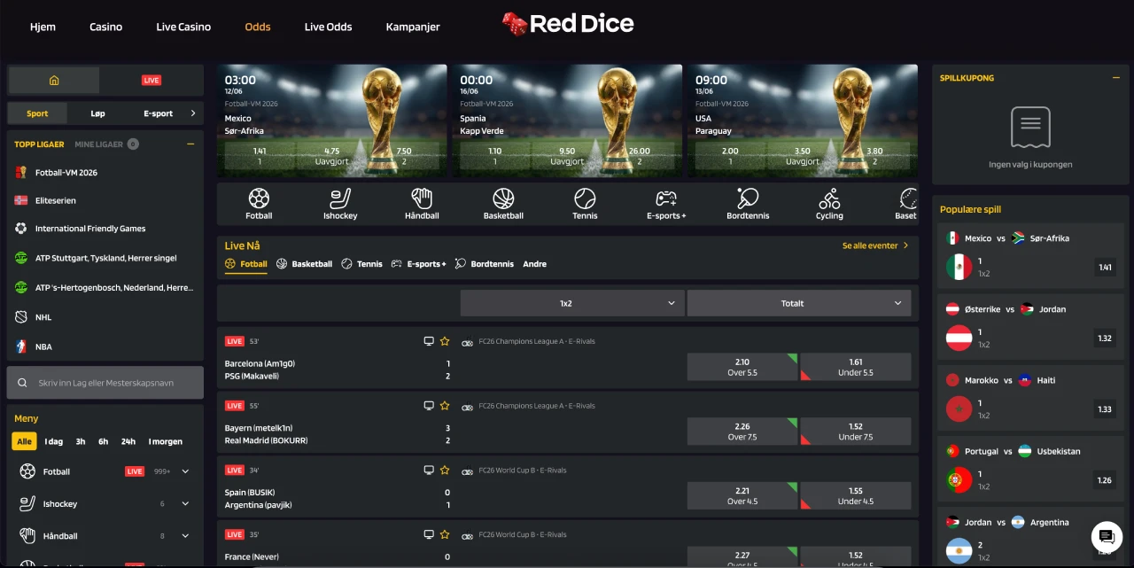The width and height of the screenshot is (1134, 568).
Task: Open the Live Casino menu item
Action: (183, 27)
